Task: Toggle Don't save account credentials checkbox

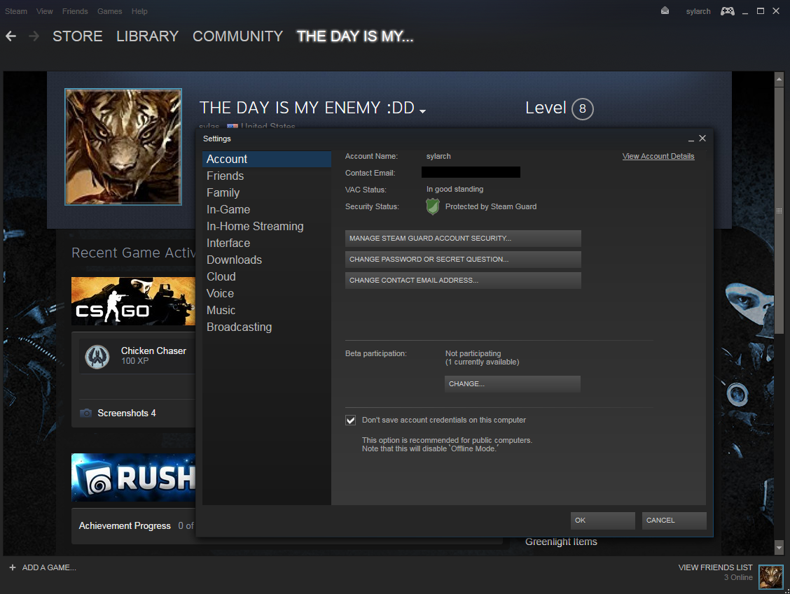Action: (x=351, y=420)
